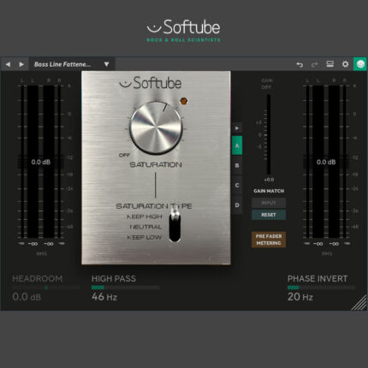Select snapshot slot D
Viewport: 368px width, 368px height.
pos(237,205)
